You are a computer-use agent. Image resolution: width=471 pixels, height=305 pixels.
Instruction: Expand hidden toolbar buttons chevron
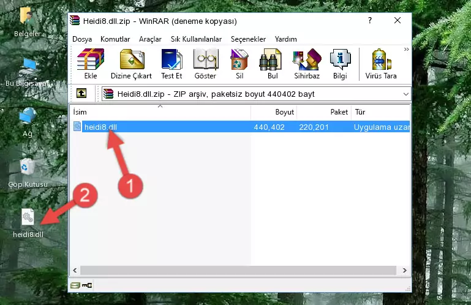(407, 49)
